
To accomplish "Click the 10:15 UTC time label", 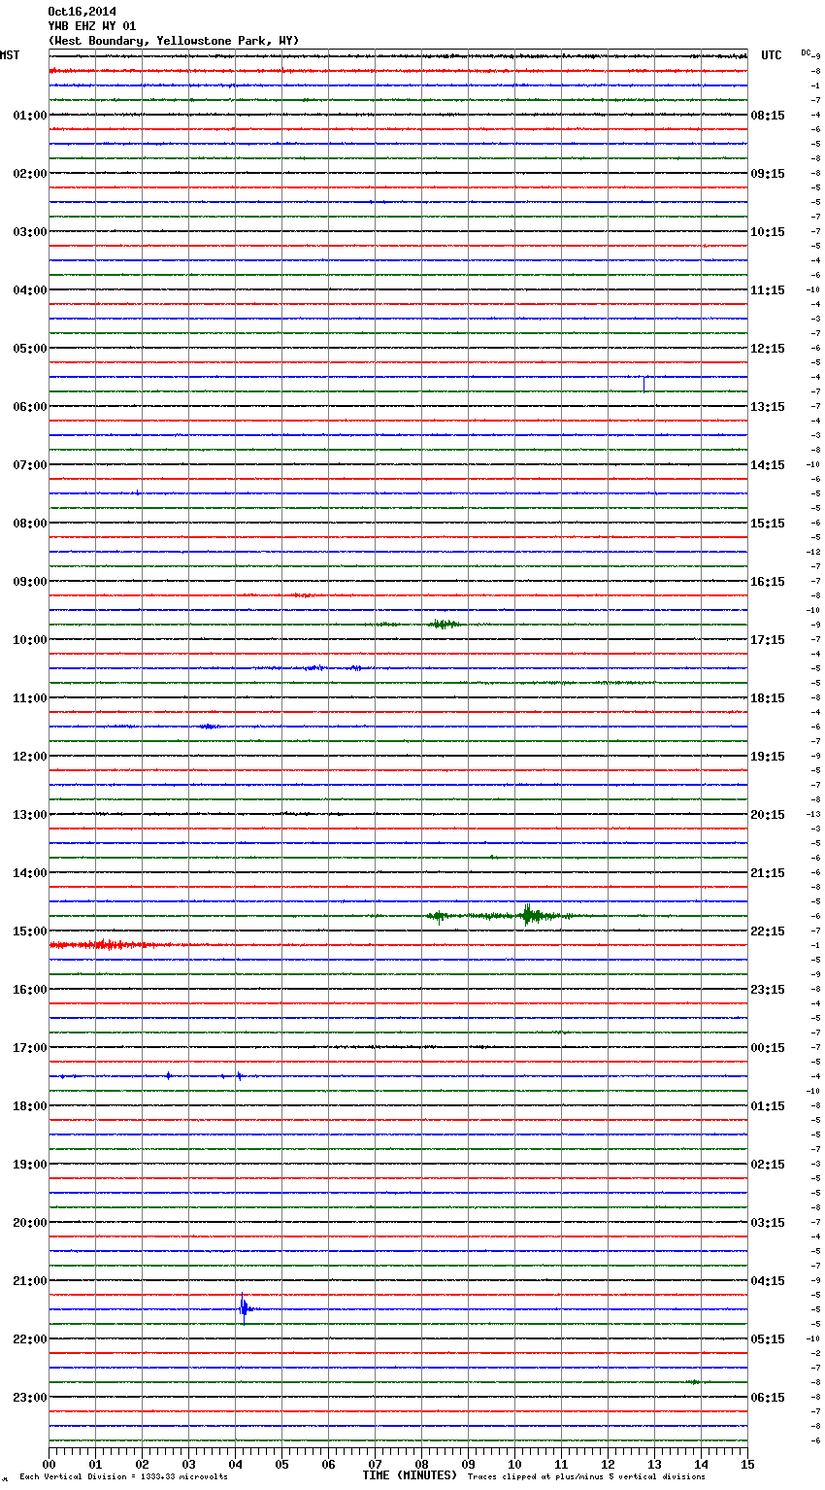I will (x=768, y=232).
